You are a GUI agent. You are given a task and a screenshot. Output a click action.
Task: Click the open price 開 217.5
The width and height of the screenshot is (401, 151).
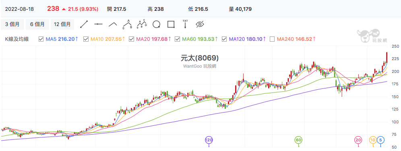coord(116,9)
